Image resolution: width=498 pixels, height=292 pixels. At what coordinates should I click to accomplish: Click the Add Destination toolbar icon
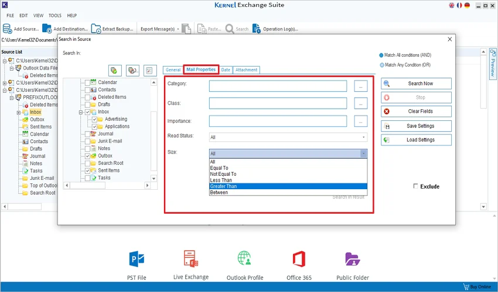(47, 29)
